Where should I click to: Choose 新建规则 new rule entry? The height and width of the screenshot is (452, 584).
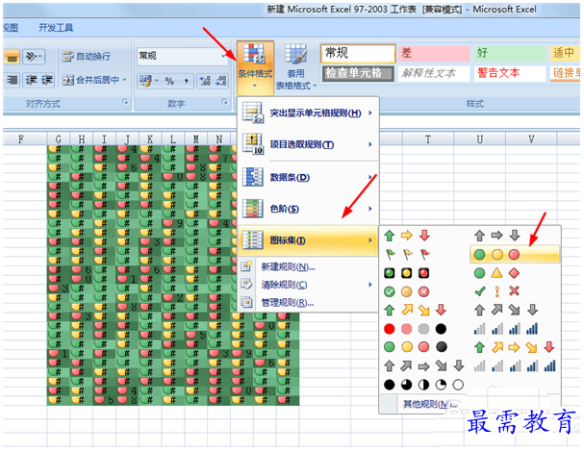point(308,266)
